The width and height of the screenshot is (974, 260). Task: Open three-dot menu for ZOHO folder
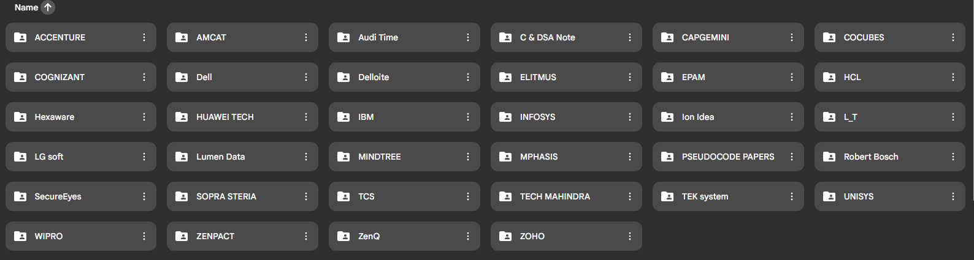pos(630,236)
